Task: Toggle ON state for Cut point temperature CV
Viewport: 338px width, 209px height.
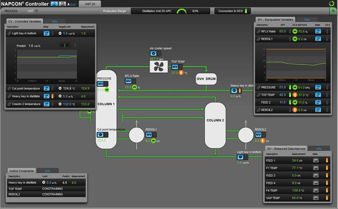Action: 47,88
